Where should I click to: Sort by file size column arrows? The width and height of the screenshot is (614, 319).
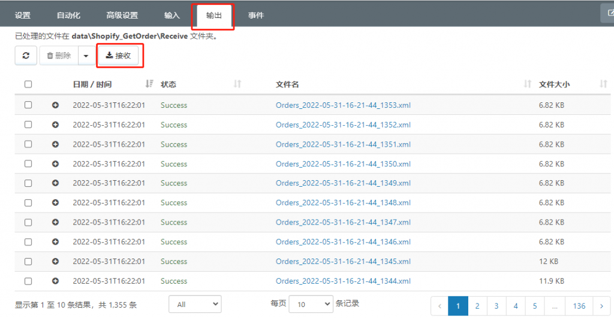603,84
